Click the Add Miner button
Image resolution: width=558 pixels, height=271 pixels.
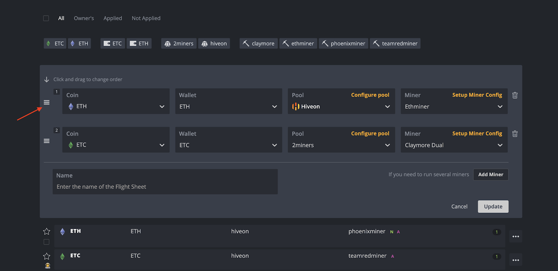(491, 175)
